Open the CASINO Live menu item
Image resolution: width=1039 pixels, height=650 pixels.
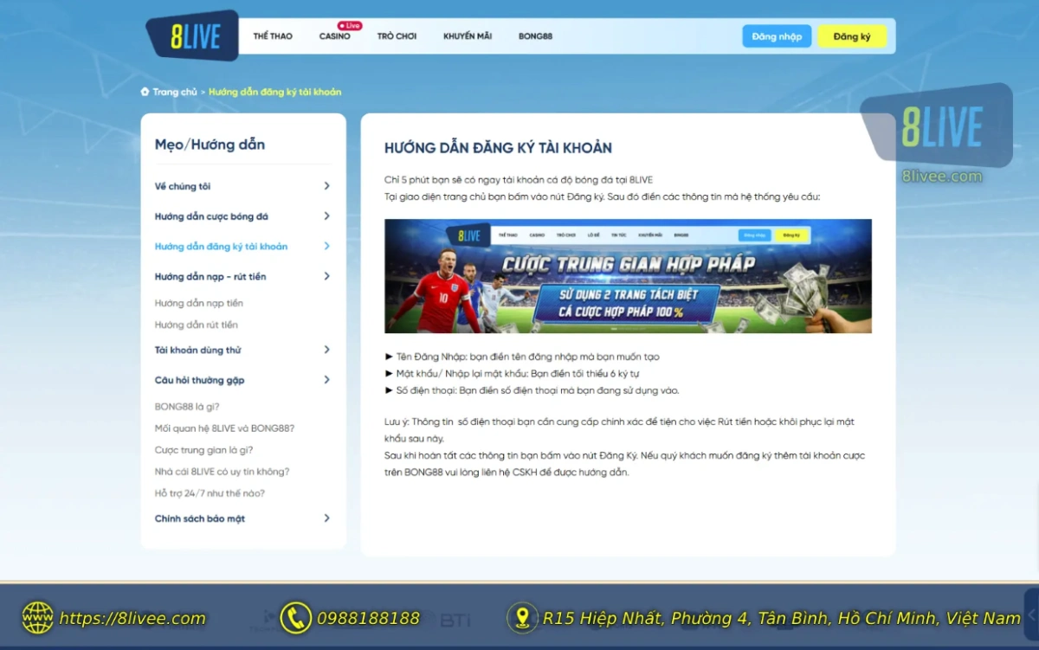coord(335,36)
